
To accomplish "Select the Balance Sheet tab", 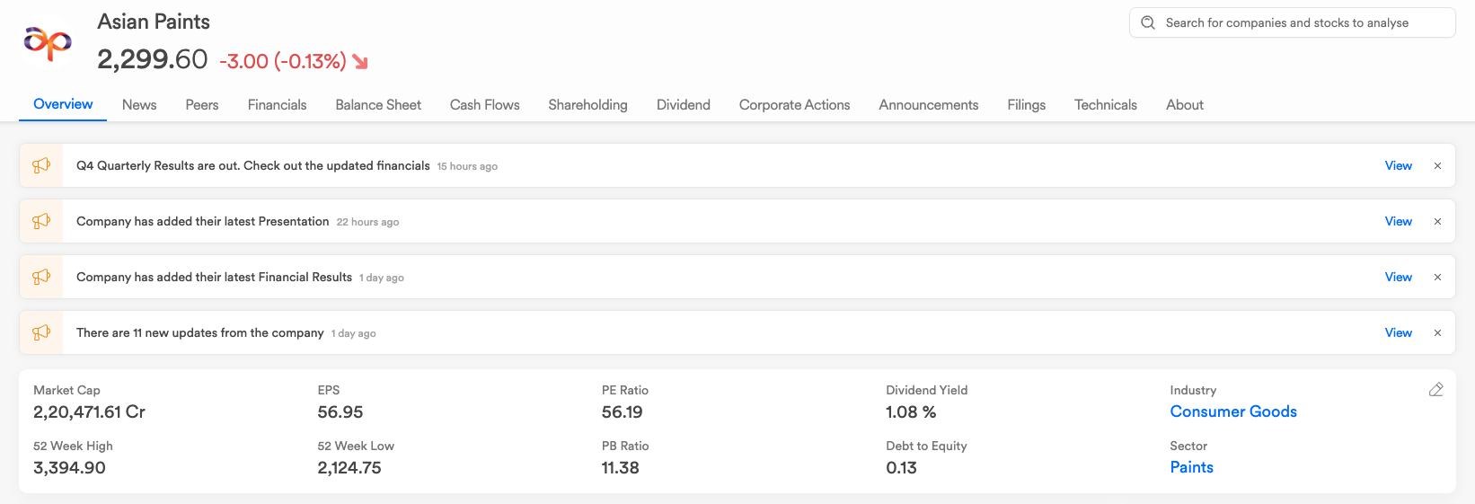I will point(378,105).
